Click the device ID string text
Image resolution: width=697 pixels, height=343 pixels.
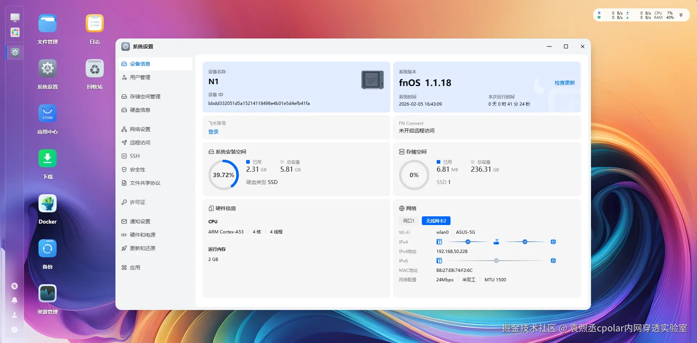(x=259, y=103)
